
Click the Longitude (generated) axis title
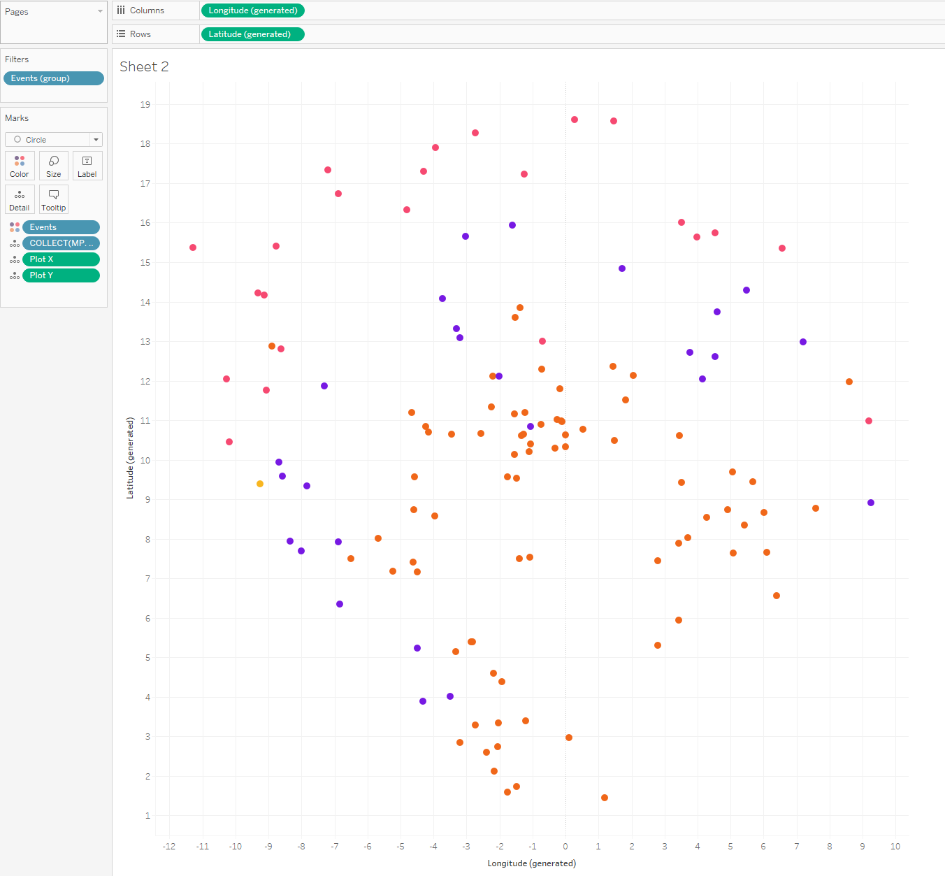531,863
